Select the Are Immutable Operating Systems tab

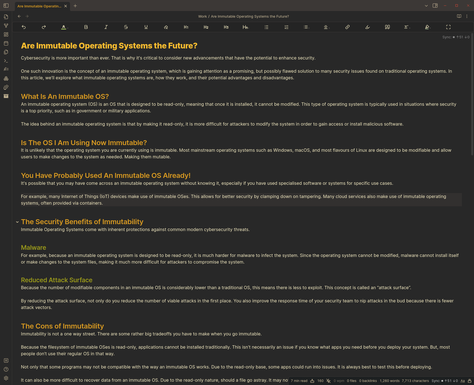pos(39,6)
